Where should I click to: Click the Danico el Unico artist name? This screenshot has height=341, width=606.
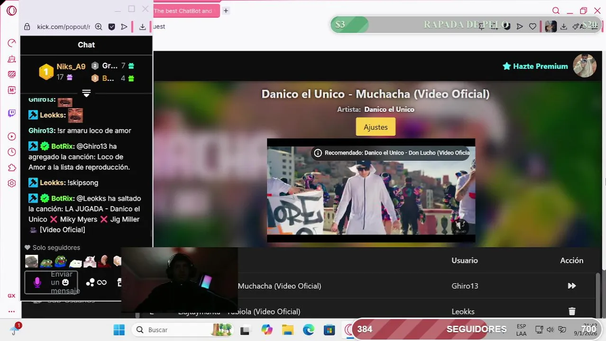[389, 109]
